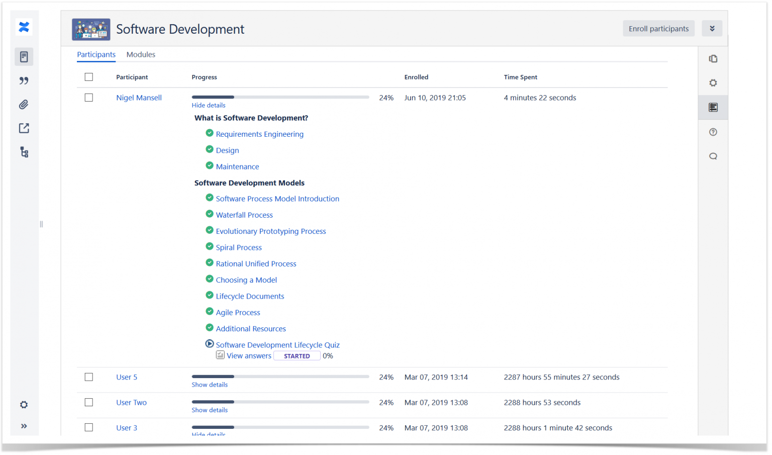The width and height of the screenshot is (772, 455).
Task: Open the share/export icon in left sidebar
Action: click(24, 128)
